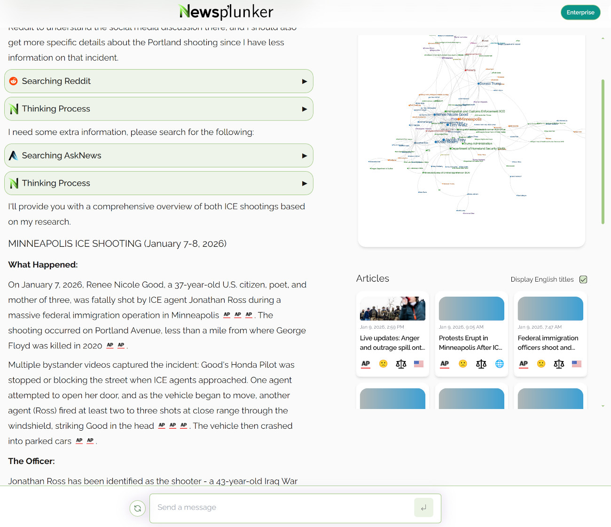Click the 'MINNEAPOLIS ICE SHOOTING' heading
Screen dimensions: 611x527
pyautogui.click(x=117, y=244)
